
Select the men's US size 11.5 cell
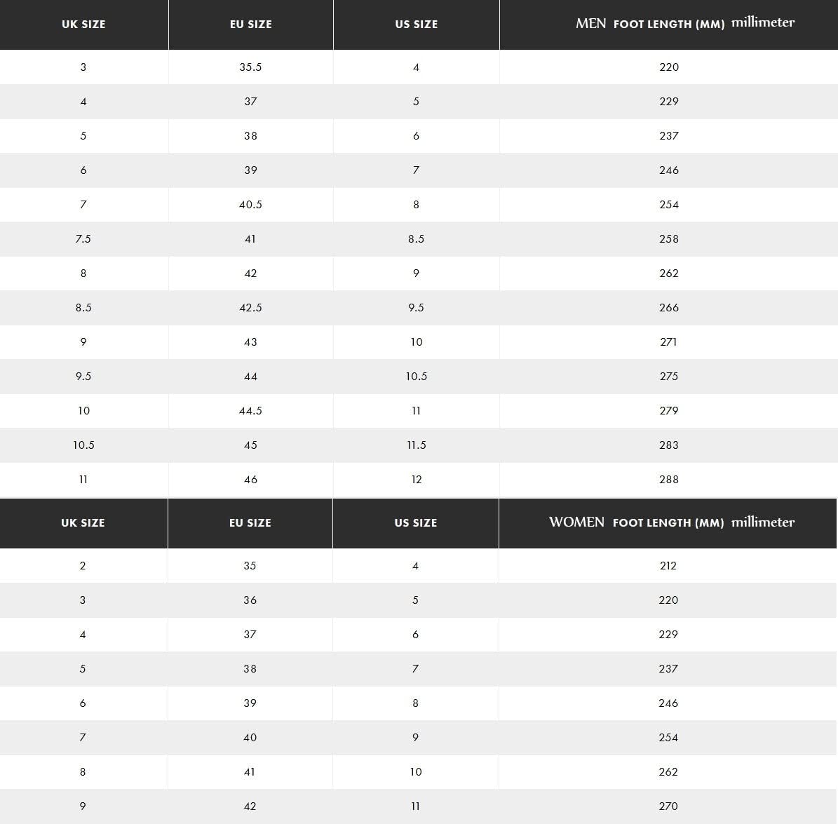click(x=416, y=445)
